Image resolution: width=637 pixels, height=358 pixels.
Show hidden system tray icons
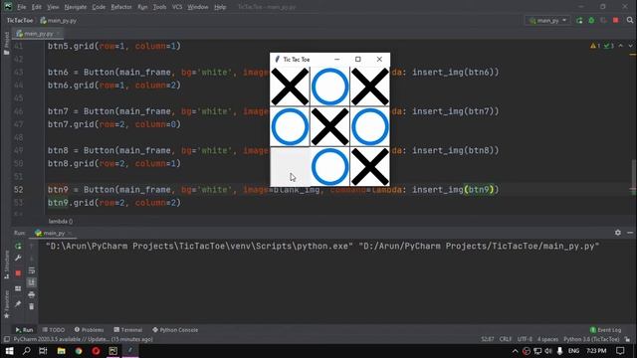pyautogui.click(x=516, y=351)
